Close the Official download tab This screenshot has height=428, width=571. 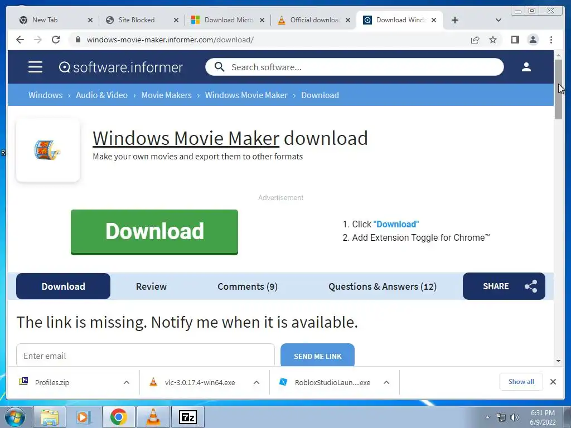point(348,20)
